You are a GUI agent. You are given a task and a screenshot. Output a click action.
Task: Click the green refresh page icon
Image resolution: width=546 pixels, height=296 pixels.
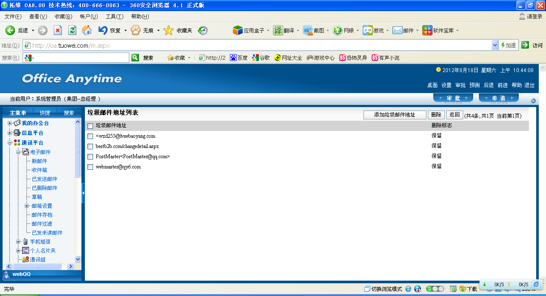coord(72,30)
